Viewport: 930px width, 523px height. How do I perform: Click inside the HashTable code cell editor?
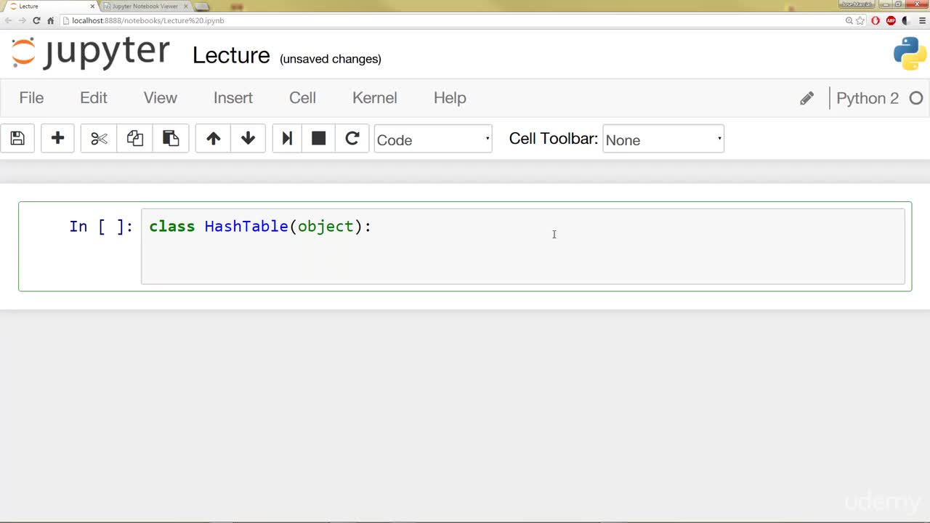point(523,246)
